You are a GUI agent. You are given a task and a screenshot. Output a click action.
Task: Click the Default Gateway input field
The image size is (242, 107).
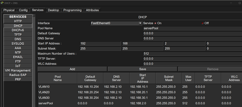(x=193, y=33)
